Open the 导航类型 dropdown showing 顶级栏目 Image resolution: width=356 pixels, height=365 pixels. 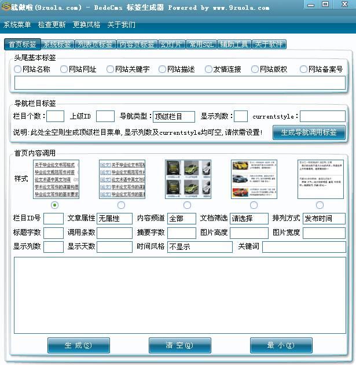click(174, 117)
